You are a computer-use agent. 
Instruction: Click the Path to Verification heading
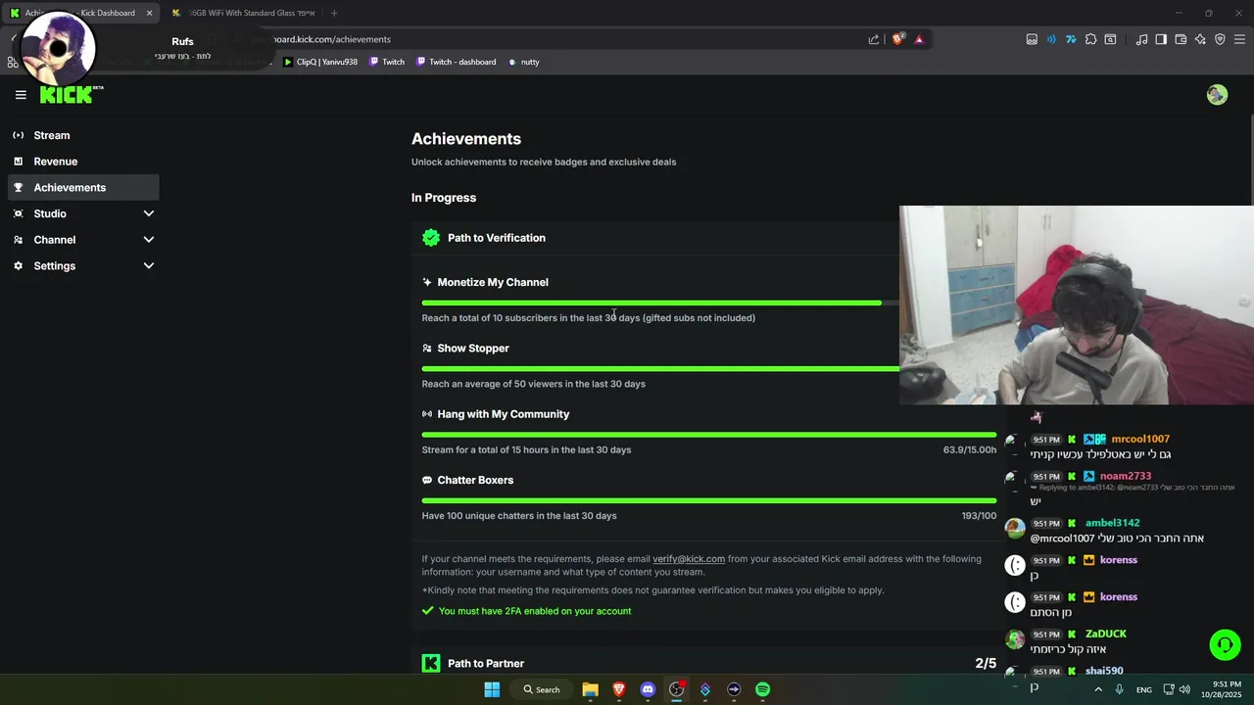coord(497,238)
